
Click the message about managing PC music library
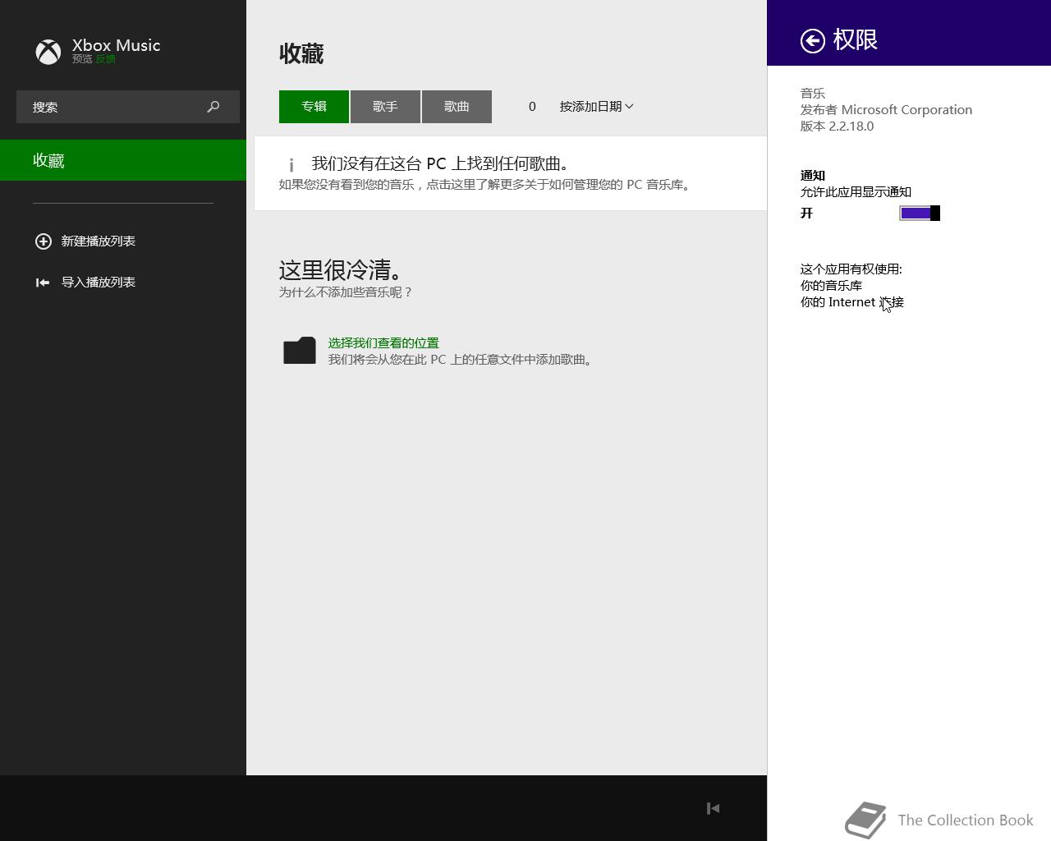[x=486, y=184]
